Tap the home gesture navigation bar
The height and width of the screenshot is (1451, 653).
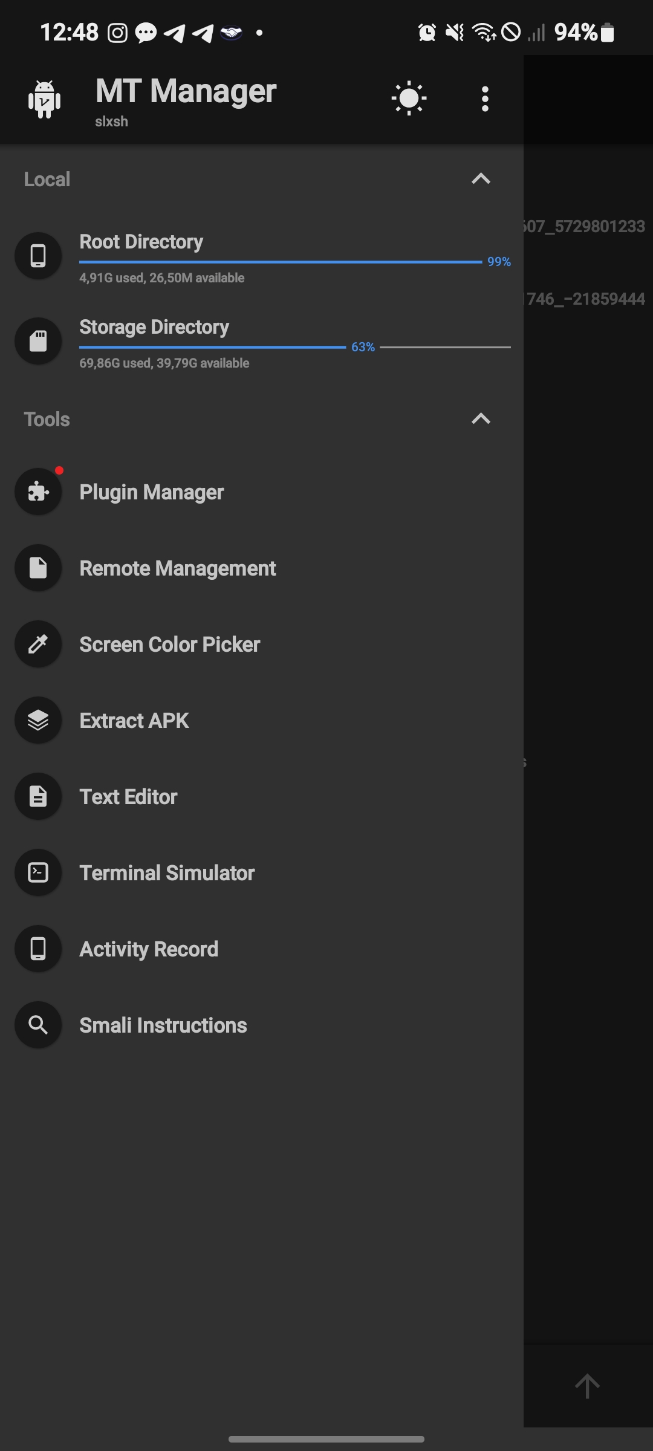326,1439
